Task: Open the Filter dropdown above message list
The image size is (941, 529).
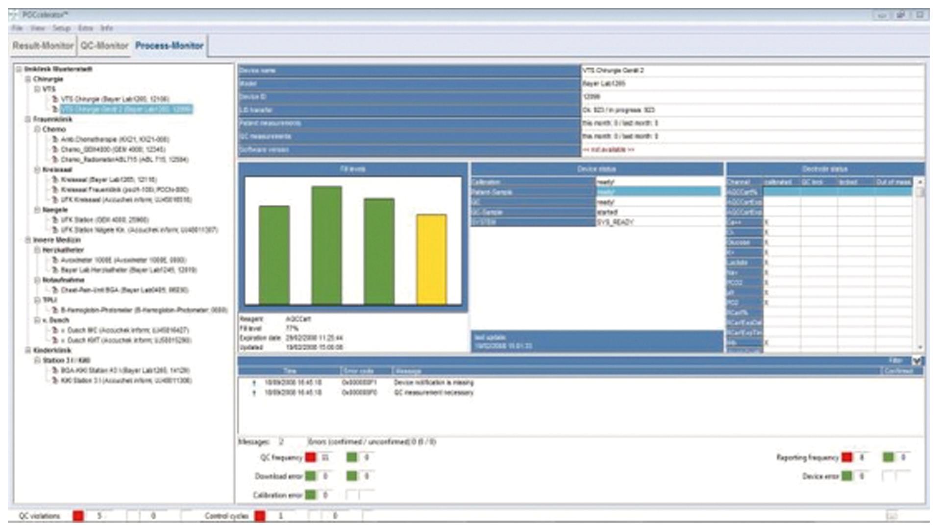Action: click(x=916, y=361)
